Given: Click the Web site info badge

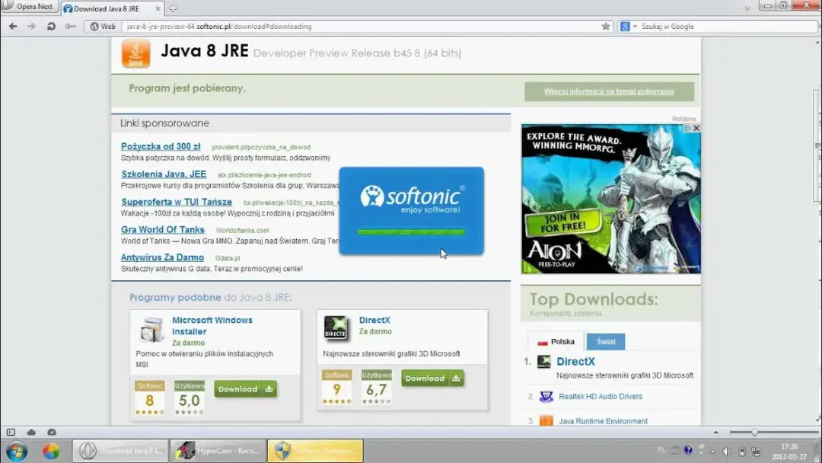Looking at the screenshot, I should [x=103, y=26].
